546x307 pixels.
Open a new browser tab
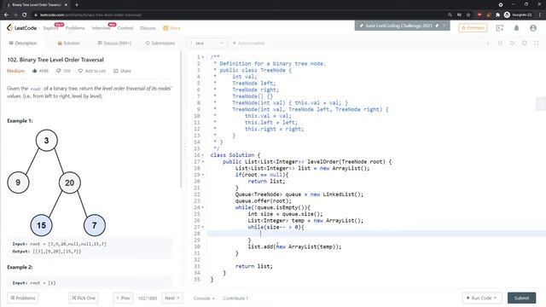[77, 5]
